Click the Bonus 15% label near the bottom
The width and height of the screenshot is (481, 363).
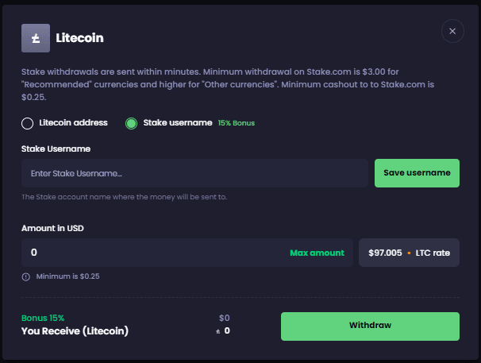[43, 318]
